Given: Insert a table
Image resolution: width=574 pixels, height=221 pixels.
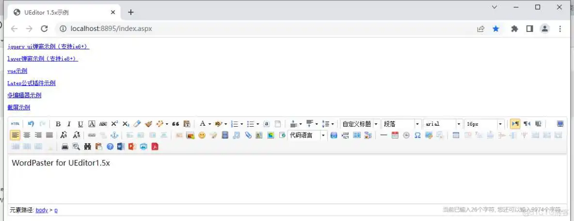Looking at the screenshot, I should click(x=456, y=135).
